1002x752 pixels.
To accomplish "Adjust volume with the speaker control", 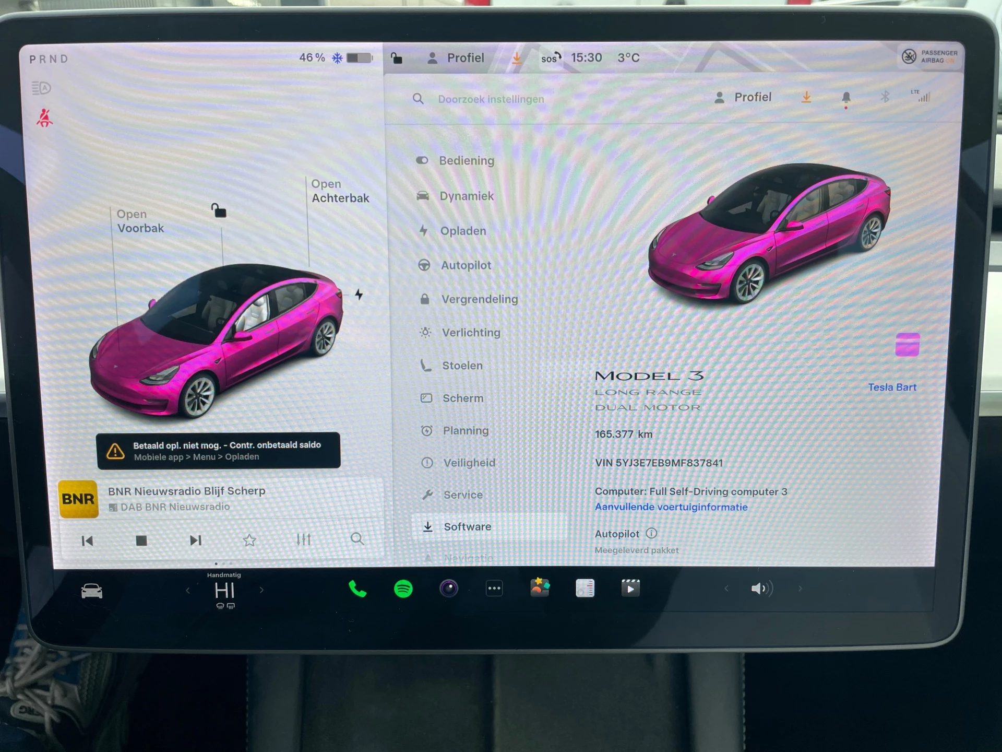I will (761, 588).
